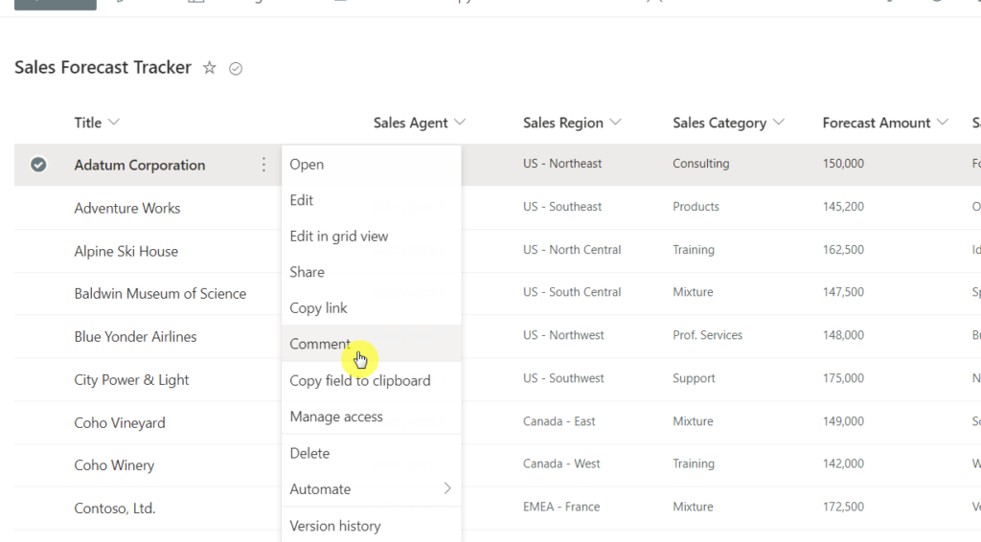Click the 175,000 forecast amount
Screen dimensions: 981x542
(843, 378)
